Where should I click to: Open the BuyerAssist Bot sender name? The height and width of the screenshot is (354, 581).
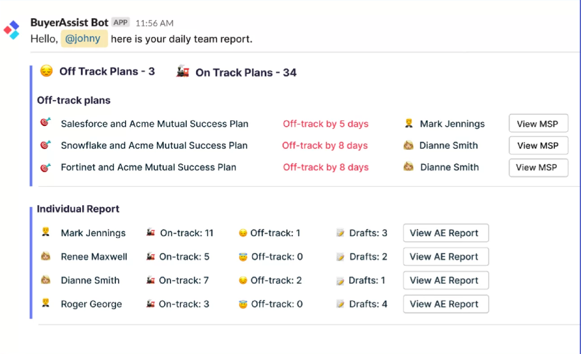69,22
